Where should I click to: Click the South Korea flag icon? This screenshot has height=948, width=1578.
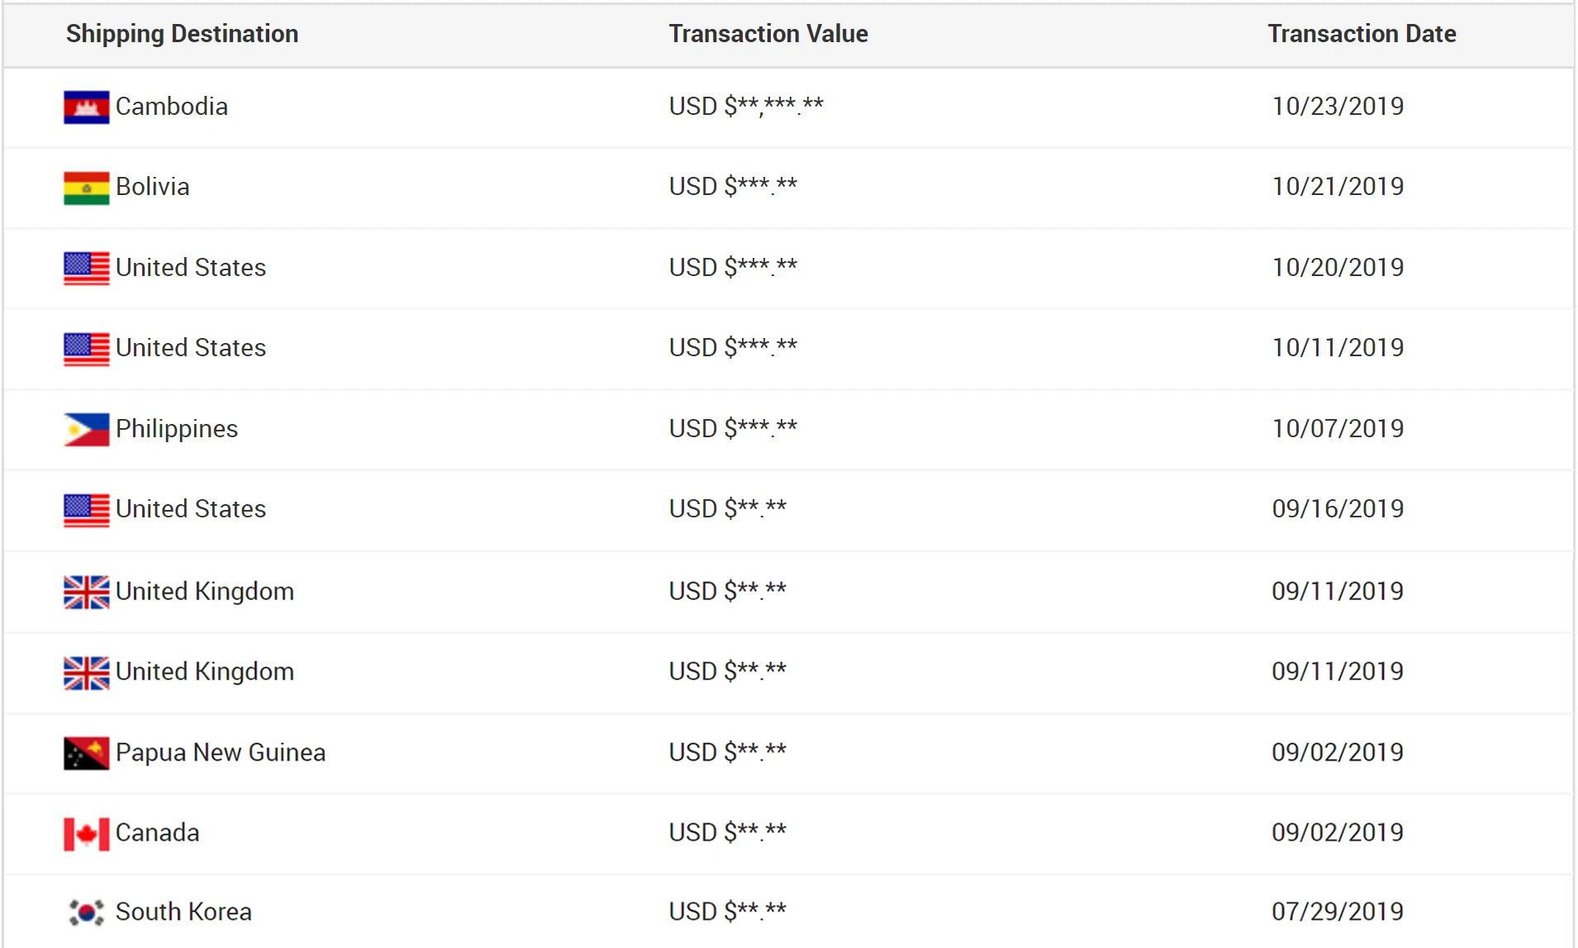click(x=86, y=912)
